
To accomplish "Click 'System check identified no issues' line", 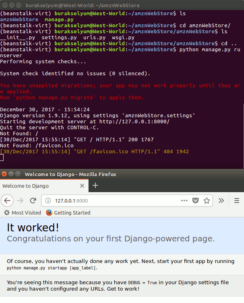I will pos(75,74).
